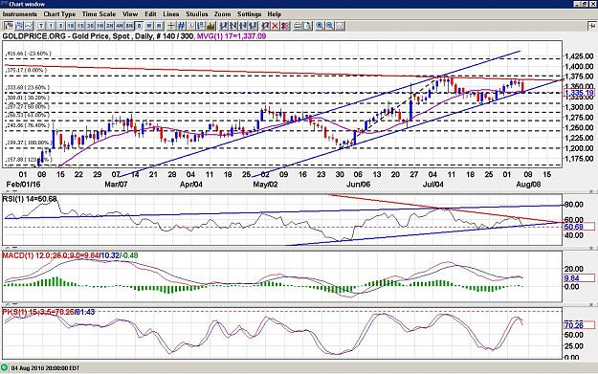Switch to the 4H time scale

tap(120, 26)
